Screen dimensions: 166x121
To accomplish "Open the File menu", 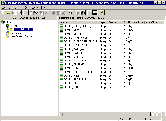I will pyautogui.click(x=4, y=7).
